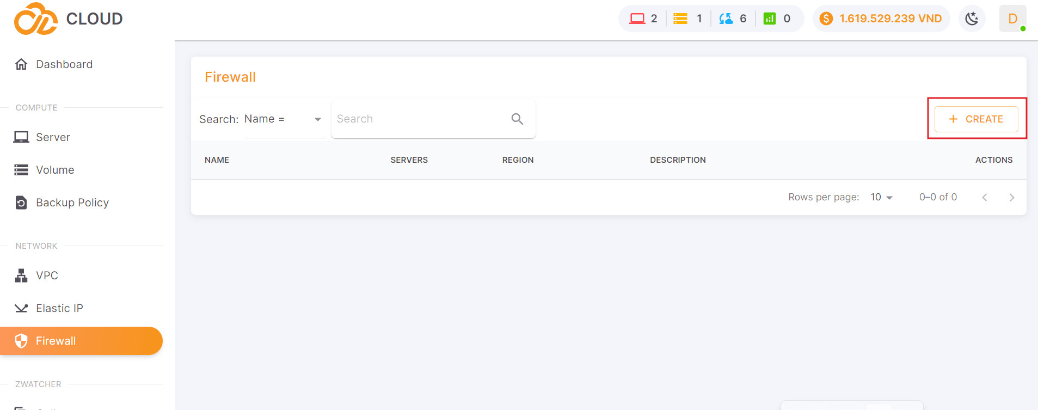This screenshot has height=410, width=1038.
Task: Select Firewall in the sidebar
Action: tap(82, 341)
